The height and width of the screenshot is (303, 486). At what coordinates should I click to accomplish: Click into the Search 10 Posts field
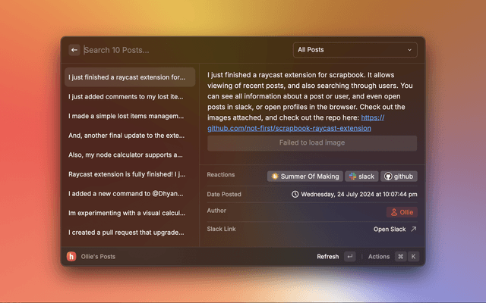182,50
